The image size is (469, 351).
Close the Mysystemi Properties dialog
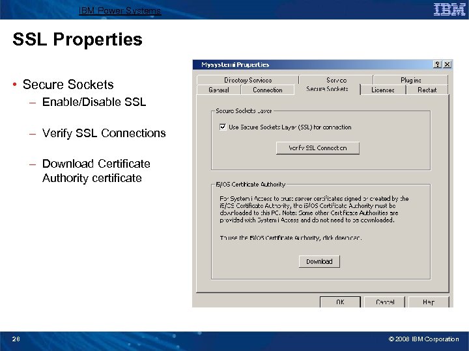click(x=447, y=64)
